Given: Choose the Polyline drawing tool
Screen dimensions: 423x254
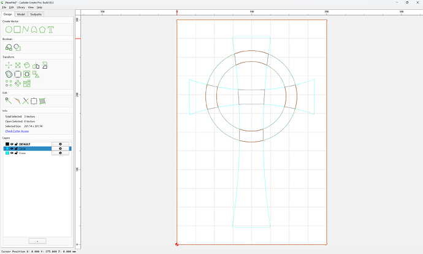Looking at the screenshot, I should pyautogui.click(x=26, y=29).
